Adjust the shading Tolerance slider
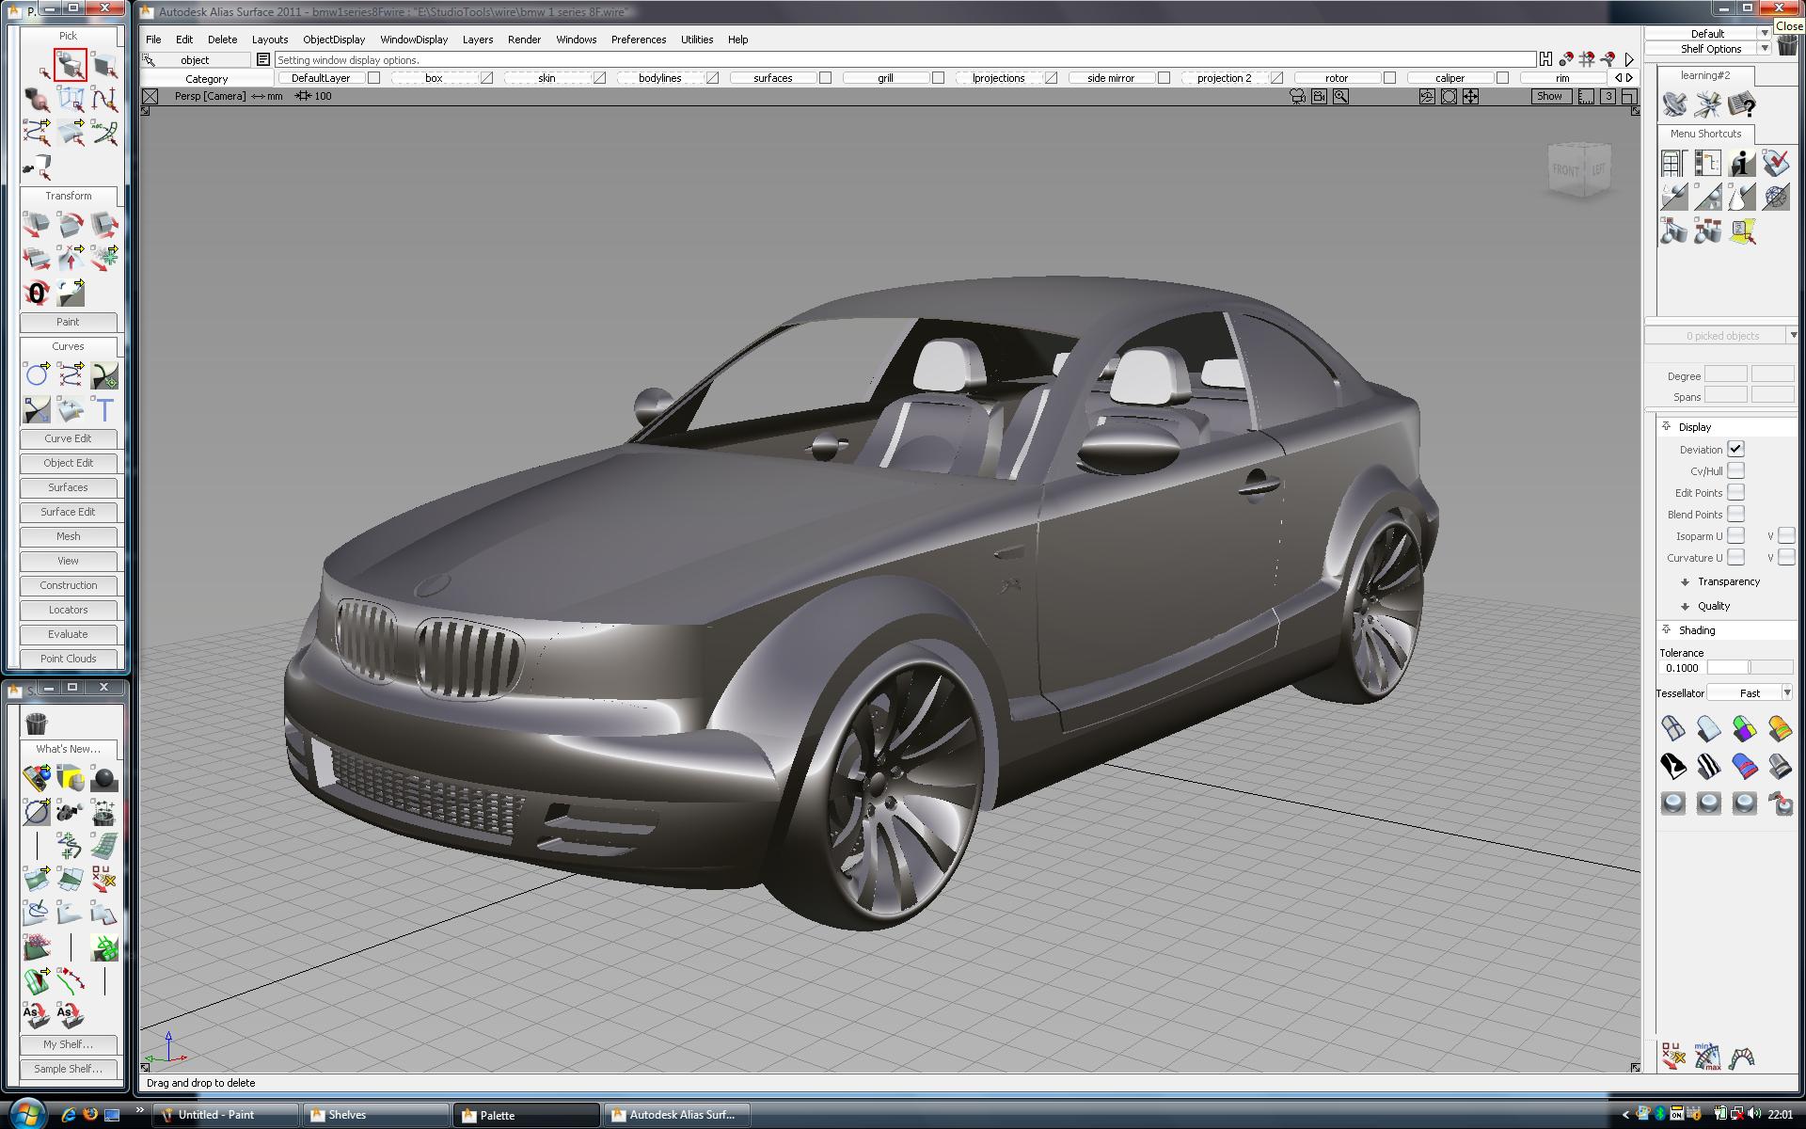Viewport: 1806px width, 1129px height. coord(1749,667)
